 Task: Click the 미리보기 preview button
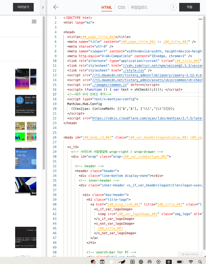point(23,7)
